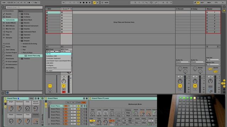Open Cue Out dropdown on Master
227x127 pixels.
tap(213, 60)
